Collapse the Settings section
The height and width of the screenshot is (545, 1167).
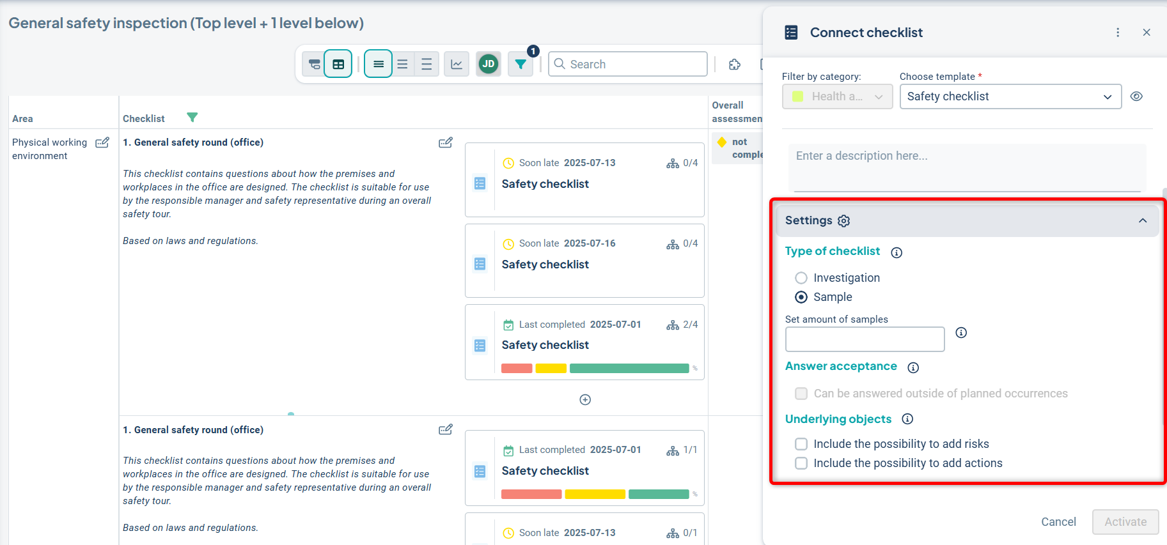pos(1143,220)
